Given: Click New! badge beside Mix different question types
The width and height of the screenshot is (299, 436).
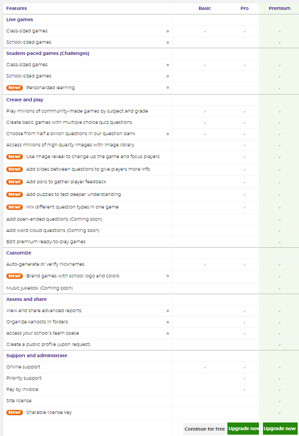Looking at the screenshot, I should click(14, 207).
